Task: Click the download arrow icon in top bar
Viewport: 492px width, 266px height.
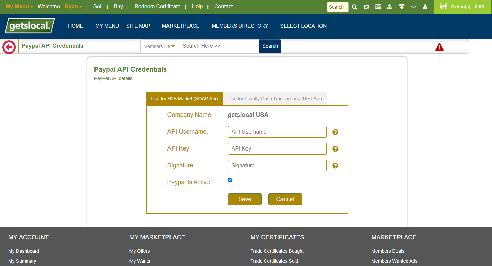Action: pyautogui.click(x=402, y=7)
